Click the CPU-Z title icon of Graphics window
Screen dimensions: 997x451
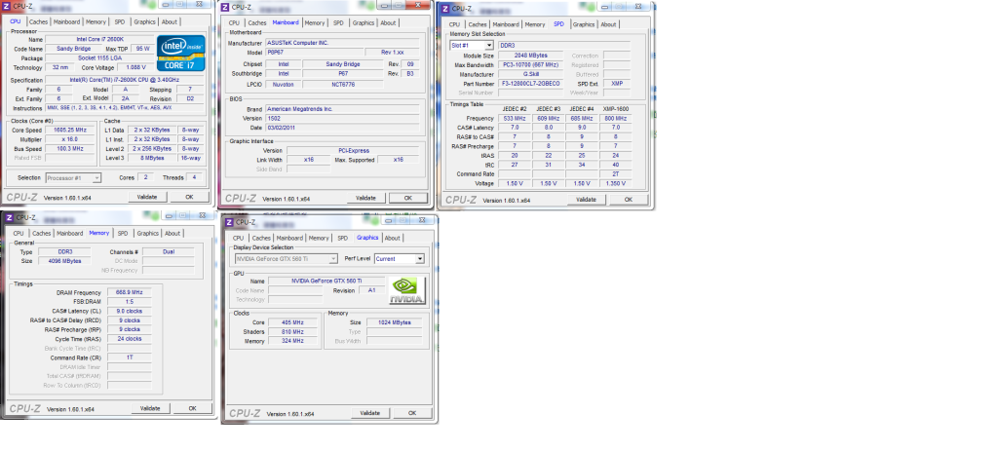pyautogui.click(x=229, y=222)
